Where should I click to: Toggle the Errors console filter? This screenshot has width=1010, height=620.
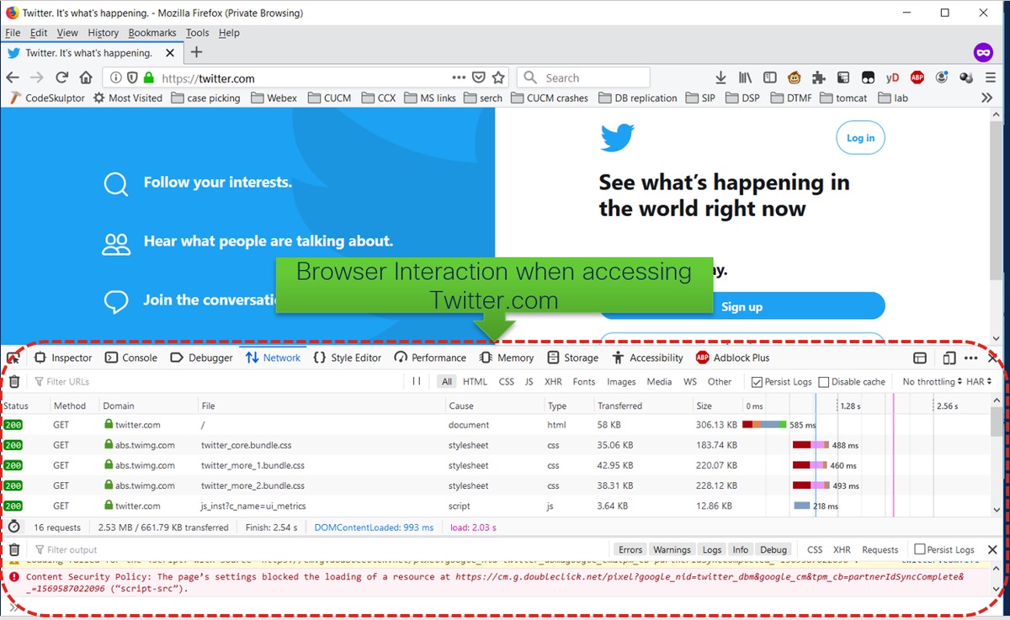click(x=630, y=549)
